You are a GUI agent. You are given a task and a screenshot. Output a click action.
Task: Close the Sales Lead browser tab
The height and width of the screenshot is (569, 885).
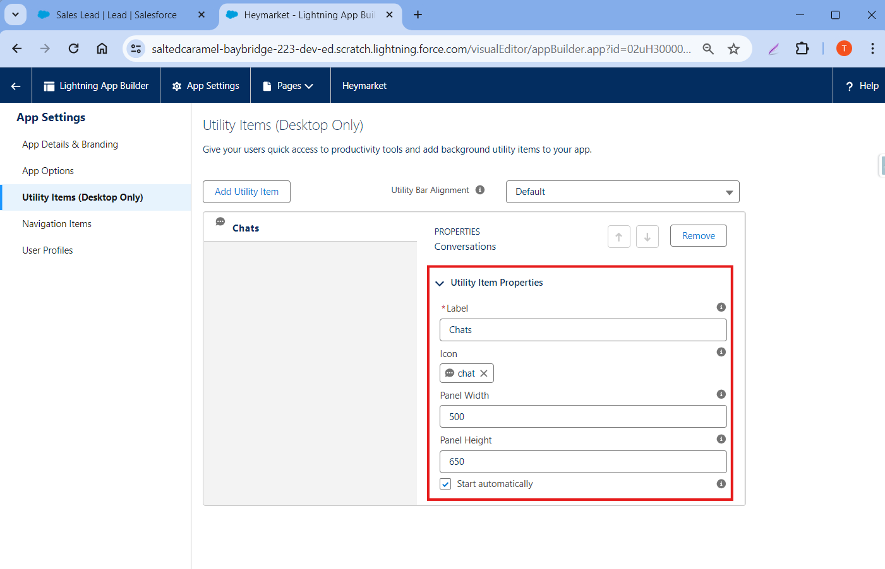(202, 15)
